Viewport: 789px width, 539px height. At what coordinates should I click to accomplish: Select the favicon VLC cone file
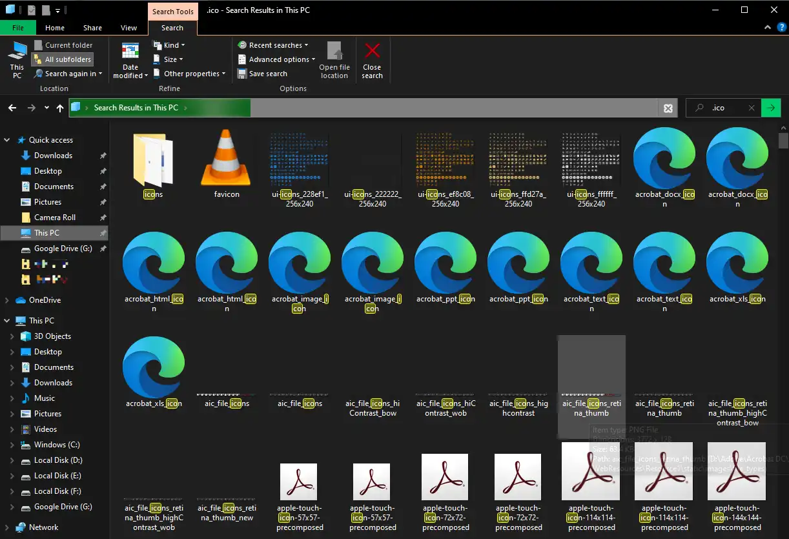tap(226, 164)
